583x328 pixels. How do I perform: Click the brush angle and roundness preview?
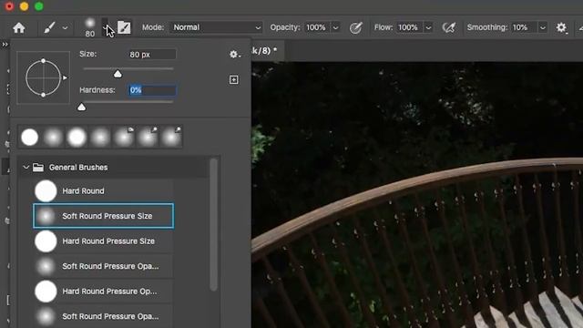(x=44, y=77)
